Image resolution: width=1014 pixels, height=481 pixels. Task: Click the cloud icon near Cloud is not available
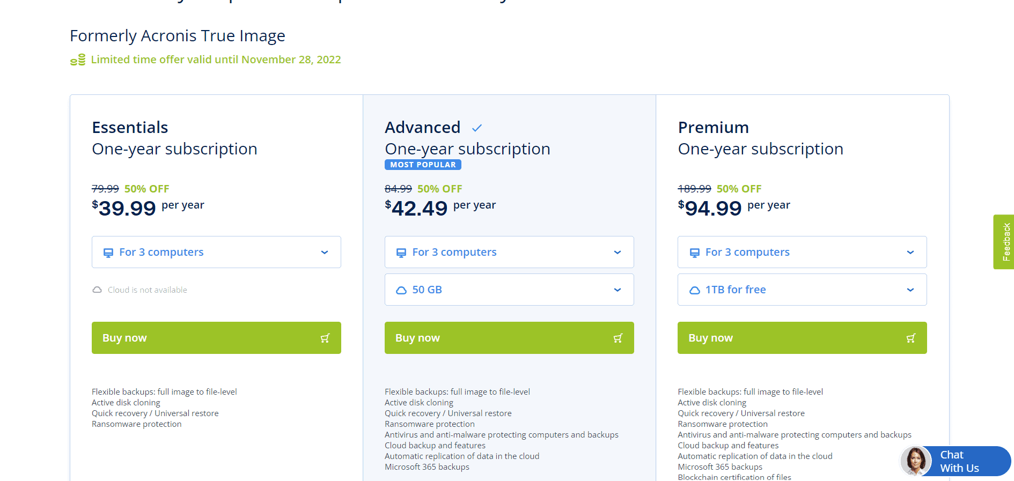click(97, 290)
